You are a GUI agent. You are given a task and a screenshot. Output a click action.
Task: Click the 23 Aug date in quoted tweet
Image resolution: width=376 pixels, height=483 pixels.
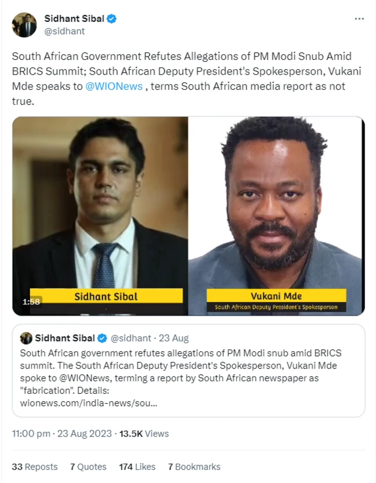176,338
